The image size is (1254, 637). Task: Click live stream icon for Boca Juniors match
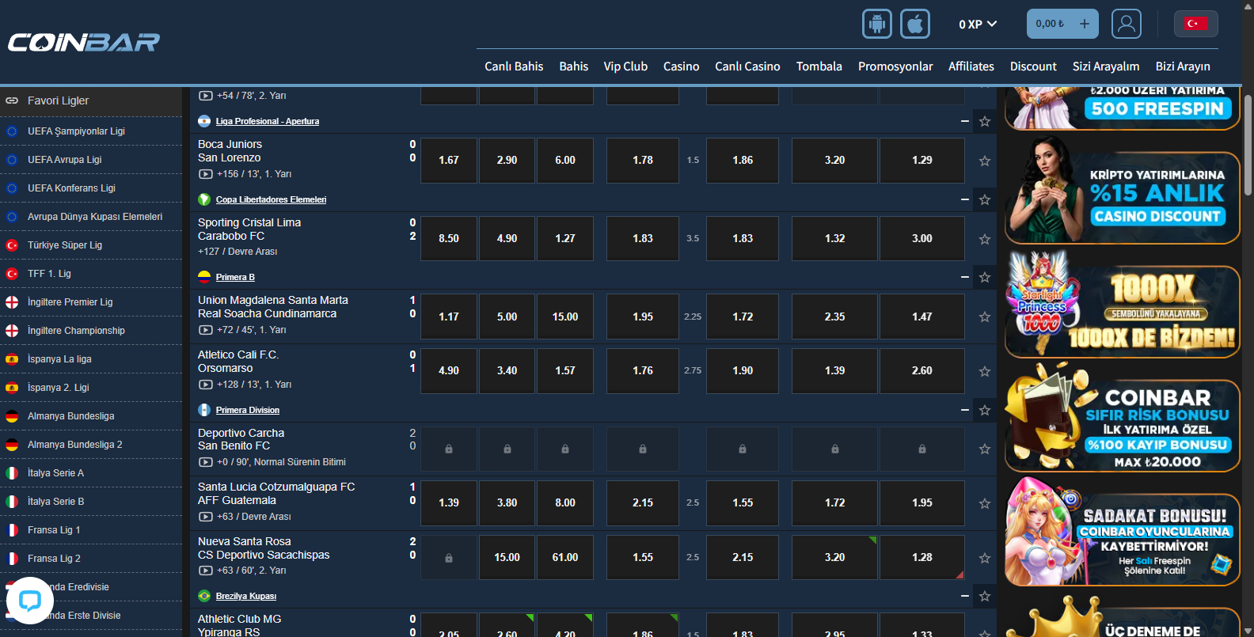[x=205, y=174]
